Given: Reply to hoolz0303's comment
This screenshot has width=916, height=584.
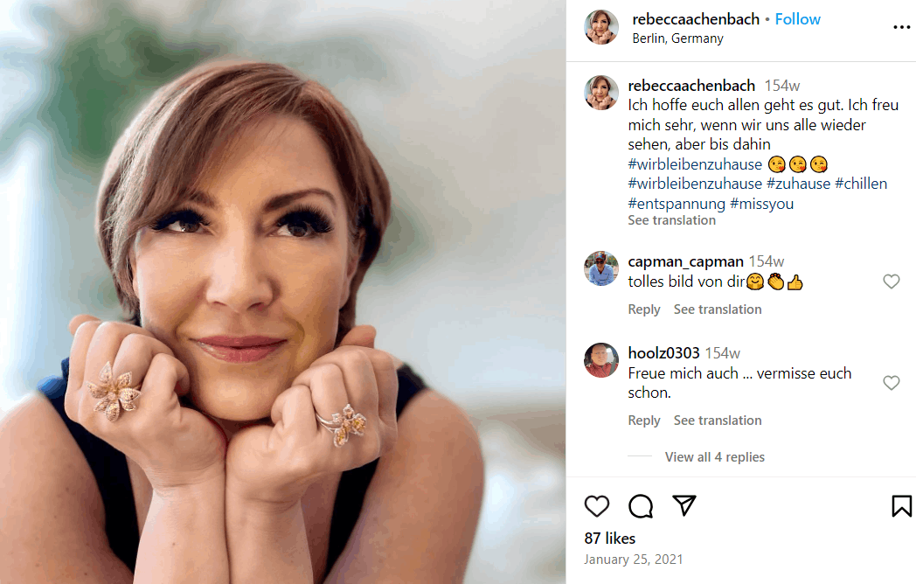Looking at the screenshot, I should (644, 420).
